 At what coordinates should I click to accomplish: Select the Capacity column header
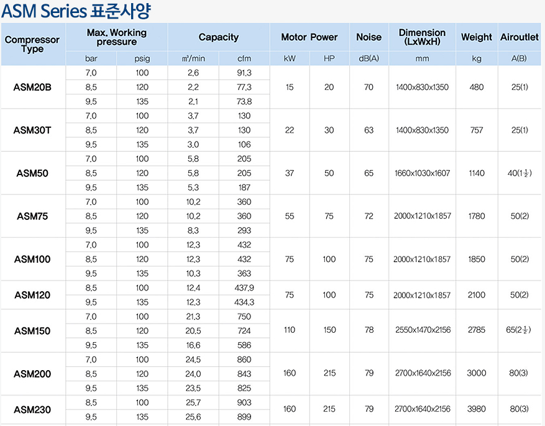coord(218,37)
